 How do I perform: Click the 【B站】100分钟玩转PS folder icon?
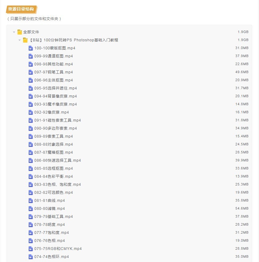point(25,40)
